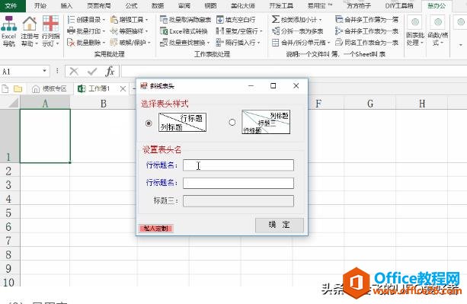Switch to the 方方格子 ribbon tab

pyautogui.click(x=359, y=5)
